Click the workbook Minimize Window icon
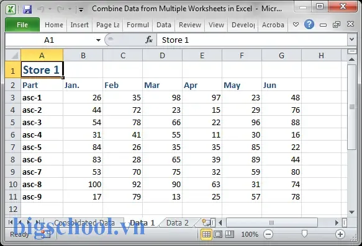362x246 pixels. pyautogui.click(x=323, y=25)
